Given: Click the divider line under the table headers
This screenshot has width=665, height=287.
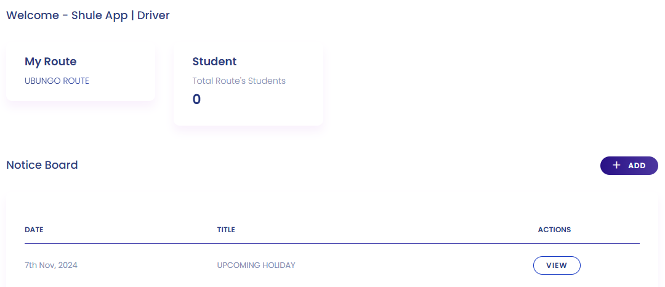Looking at the screenshot, I should (332, 244).
